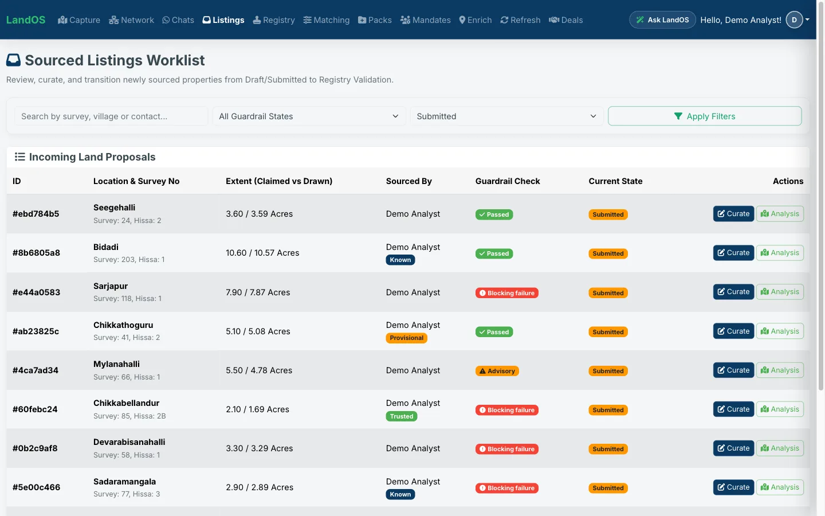The image size is (825, 516).
Task: Focus the survey, village or contact search box
Action: pyautogui.click(x=111, y=116)
